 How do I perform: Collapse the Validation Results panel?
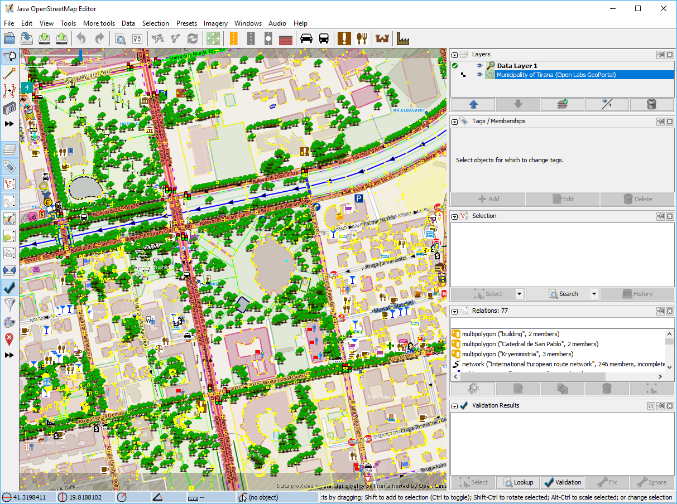[x=455, y=406]
